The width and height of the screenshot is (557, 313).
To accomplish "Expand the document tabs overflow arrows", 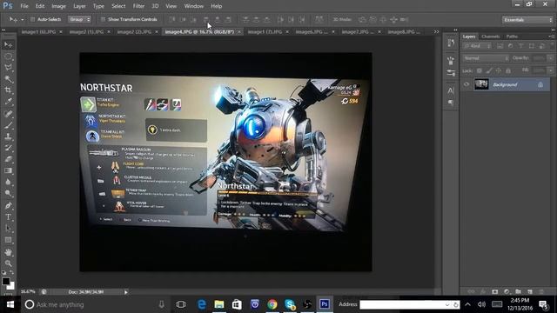I will click(x=436, y=31).
